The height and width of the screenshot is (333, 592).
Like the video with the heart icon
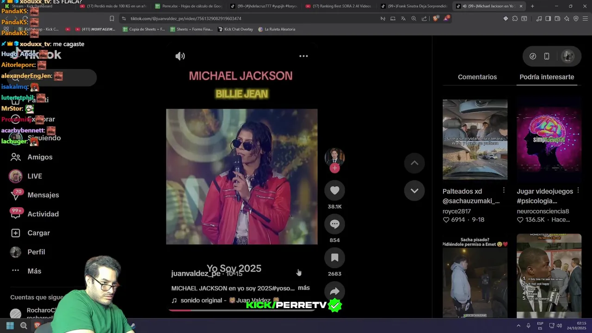[334, 191]
